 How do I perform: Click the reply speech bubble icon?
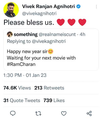coord(13,113)
